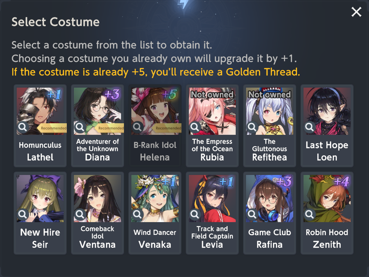Close the Select Costume dialog
The height and width of the screenshot is (277, 369).
click(x=356, y=12)
